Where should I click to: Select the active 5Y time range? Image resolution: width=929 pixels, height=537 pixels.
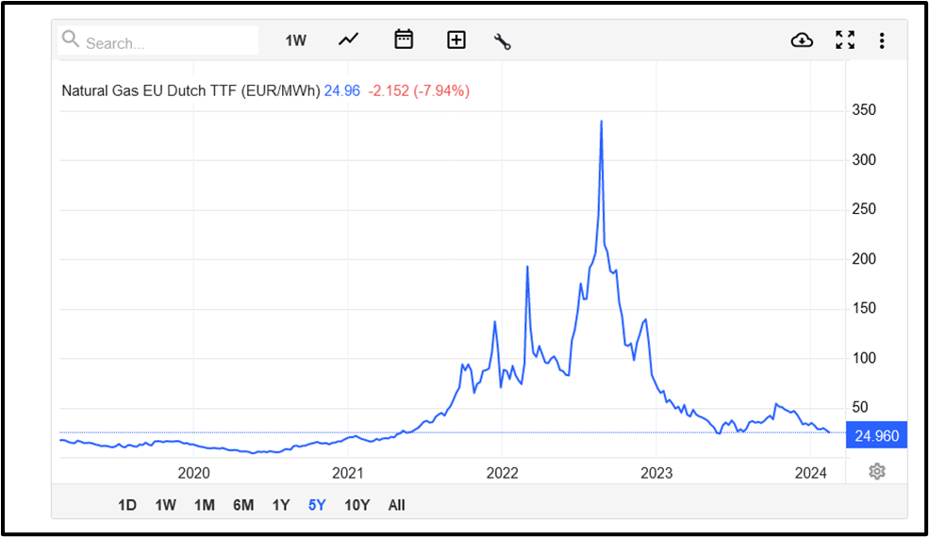[x=317, y=505]
